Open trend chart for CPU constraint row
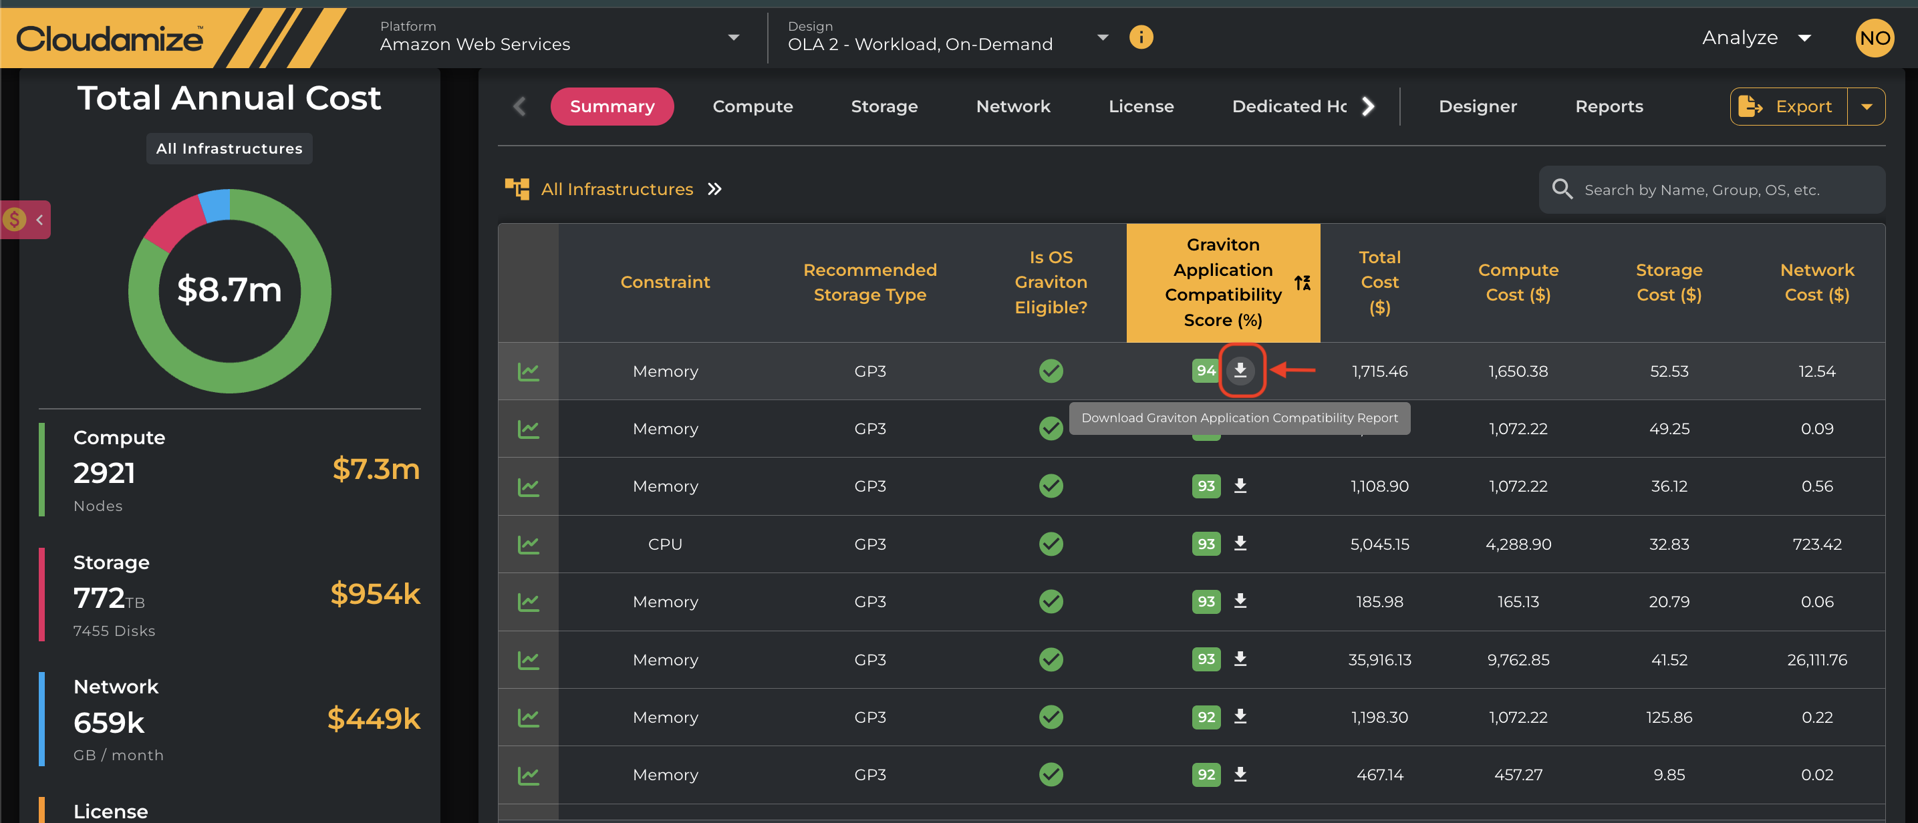The image size is (1918, 823). click(528, 544)
